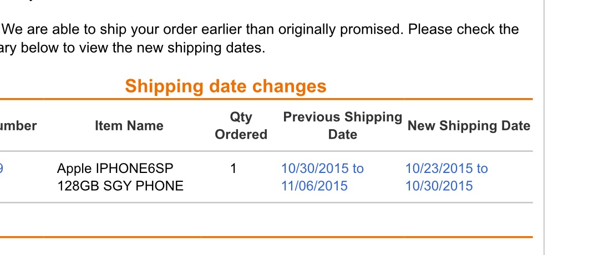Click the '128GB SGY PHONE' item description line
The height and width of the screenshot is (255, 604).
(x=120, y=186)
